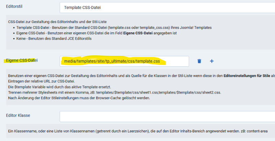The height and width of the screenshot is (141, 275).
Task: Click the Editor Klasse description mentioning content-area
Action: pos(137,131)
